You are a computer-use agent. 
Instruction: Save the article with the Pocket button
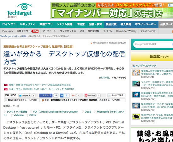click(x=90, y=96)
